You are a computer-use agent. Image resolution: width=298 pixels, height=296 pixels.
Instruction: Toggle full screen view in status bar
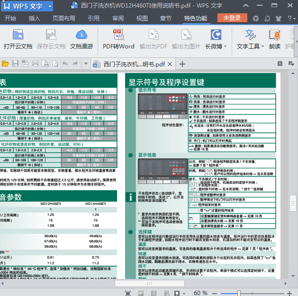(x=128, y=293)
